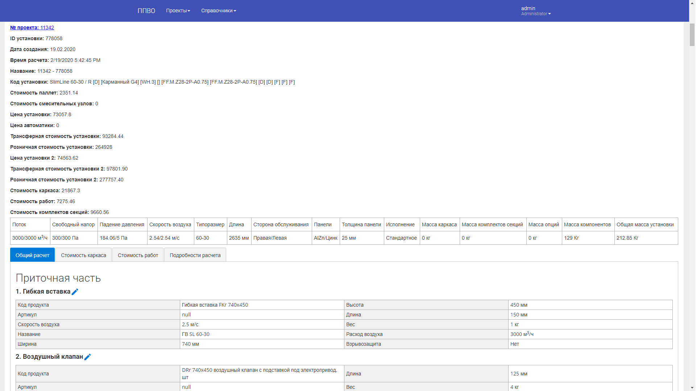Select the Стоимость работ 7275.46 line

[x=42, y=201]
